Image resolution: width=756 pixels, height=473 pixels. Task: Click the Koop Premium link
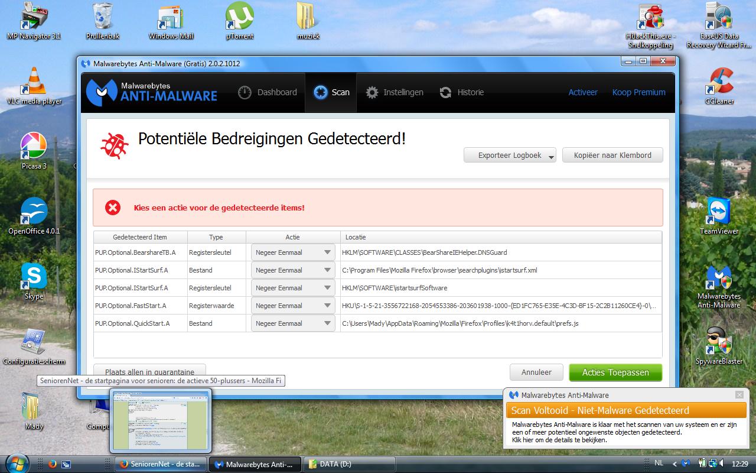point(638,92)
